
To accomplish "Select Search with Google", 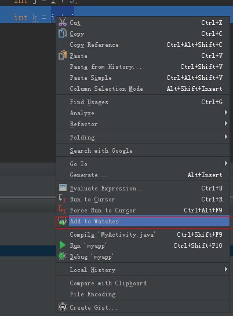I will [143, 150].
